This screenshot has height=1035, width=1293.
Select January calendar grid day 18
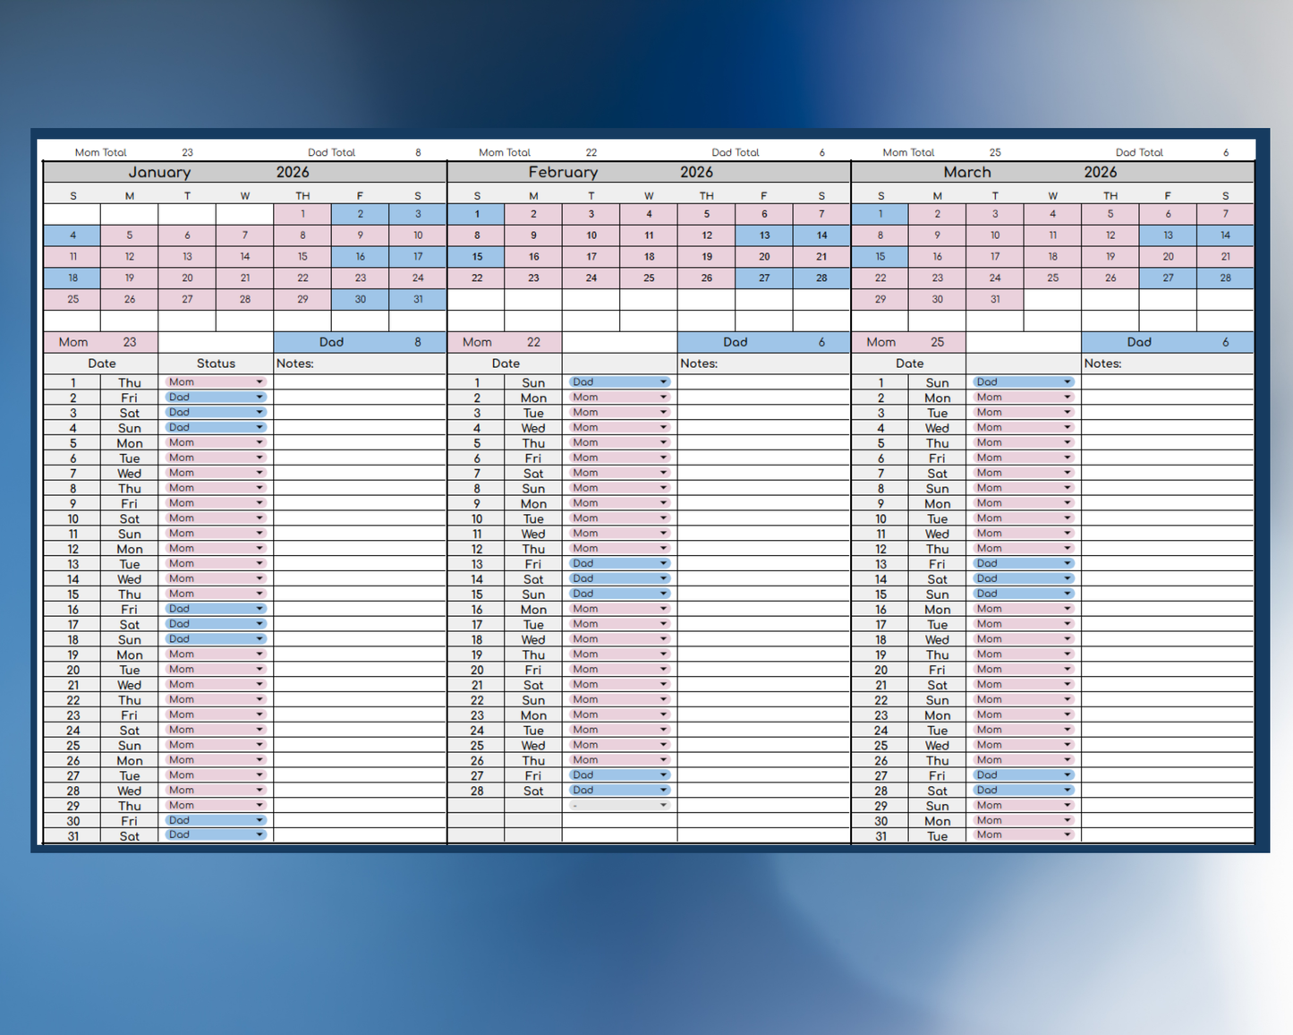72,278
